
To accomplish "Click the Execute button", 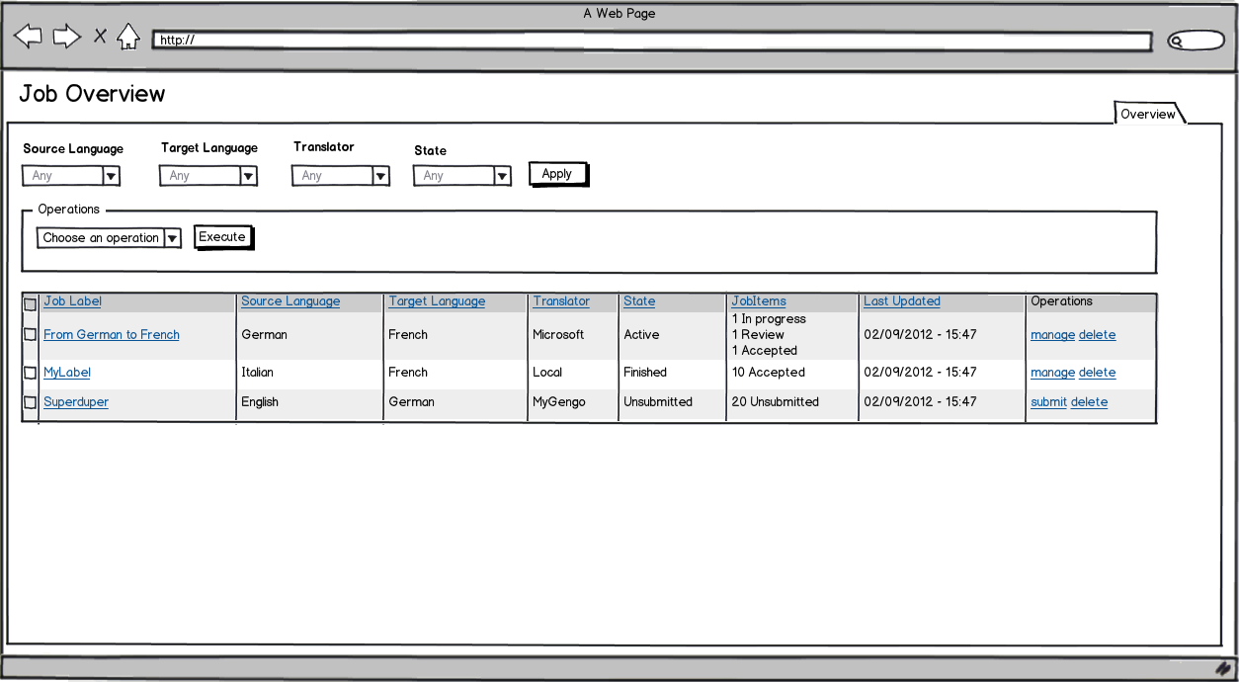I will (x=223, y=237).
